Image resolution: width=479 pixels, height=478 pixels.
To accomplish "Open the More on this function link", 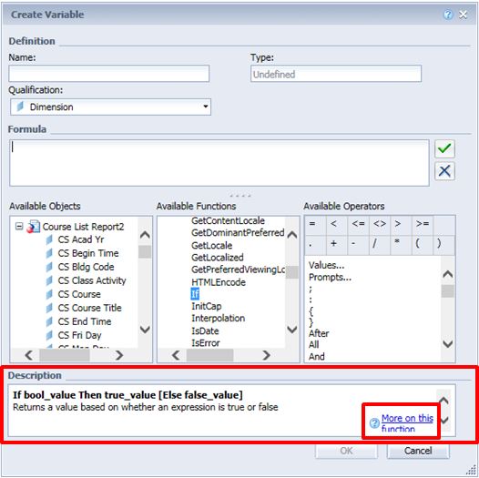I will tap(407, 423).
